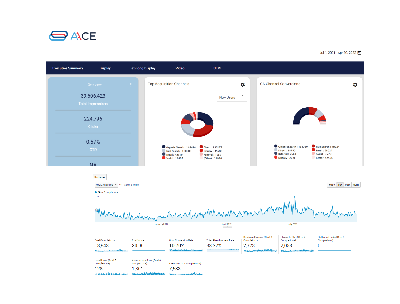The width and height of the screenshot is (400, 304).
Task: Click the Email : 48319 legend swatch
Action: point(164,154)
